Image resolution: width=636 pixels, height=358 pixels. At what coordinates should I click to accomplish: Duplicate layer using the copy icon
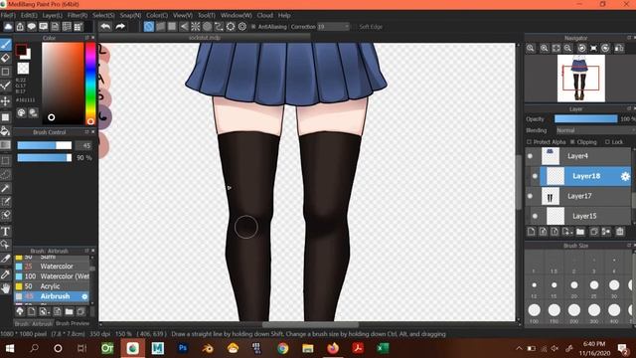click(594, 232)
